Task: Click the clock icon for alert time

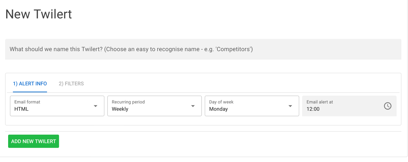Action: click(x=388, y=106)
